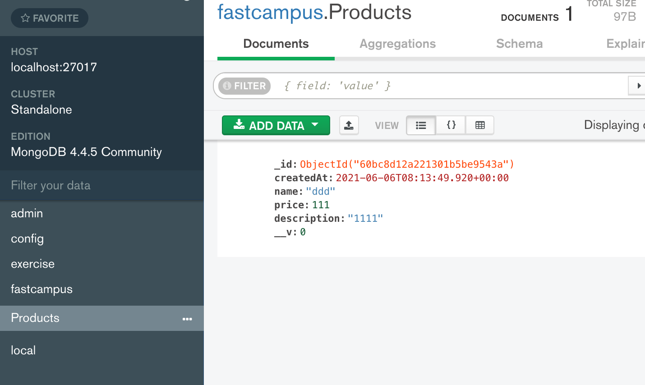The height and width of the screenshot is (385, 645).
Task: Switch to the Schema tab
Action: tap(519, 44)
